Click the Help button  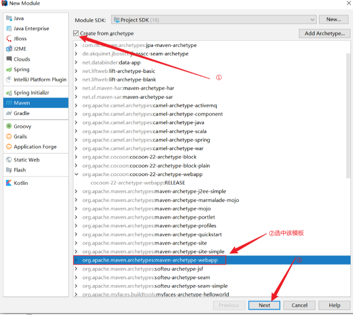pyautogui.click(x=335, y=305)
